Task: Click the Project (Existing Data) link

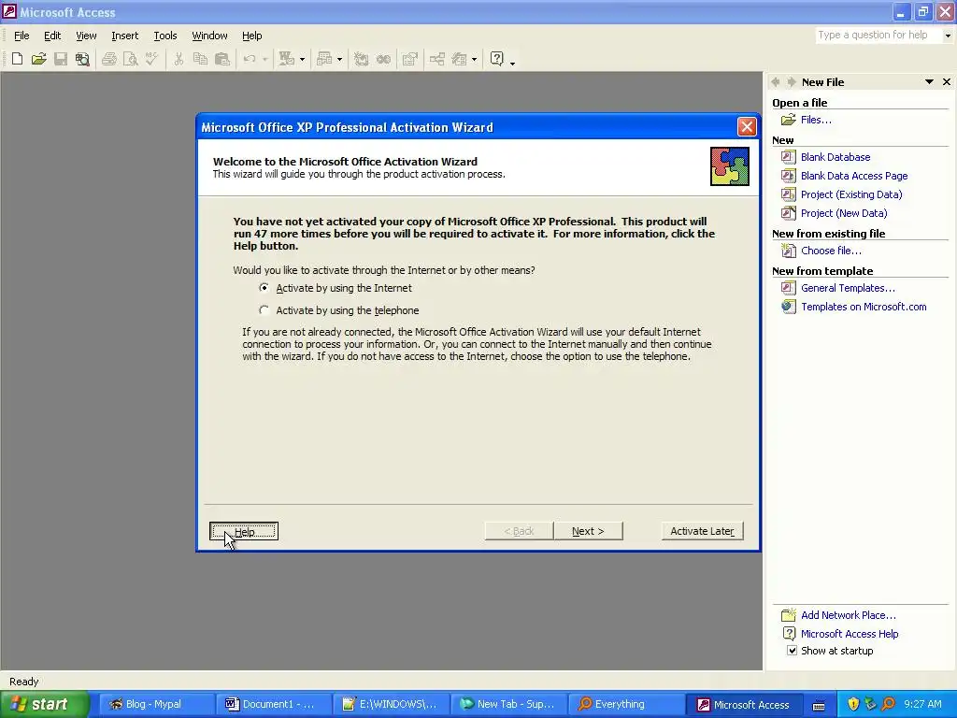Action: [x=851, y=194]
